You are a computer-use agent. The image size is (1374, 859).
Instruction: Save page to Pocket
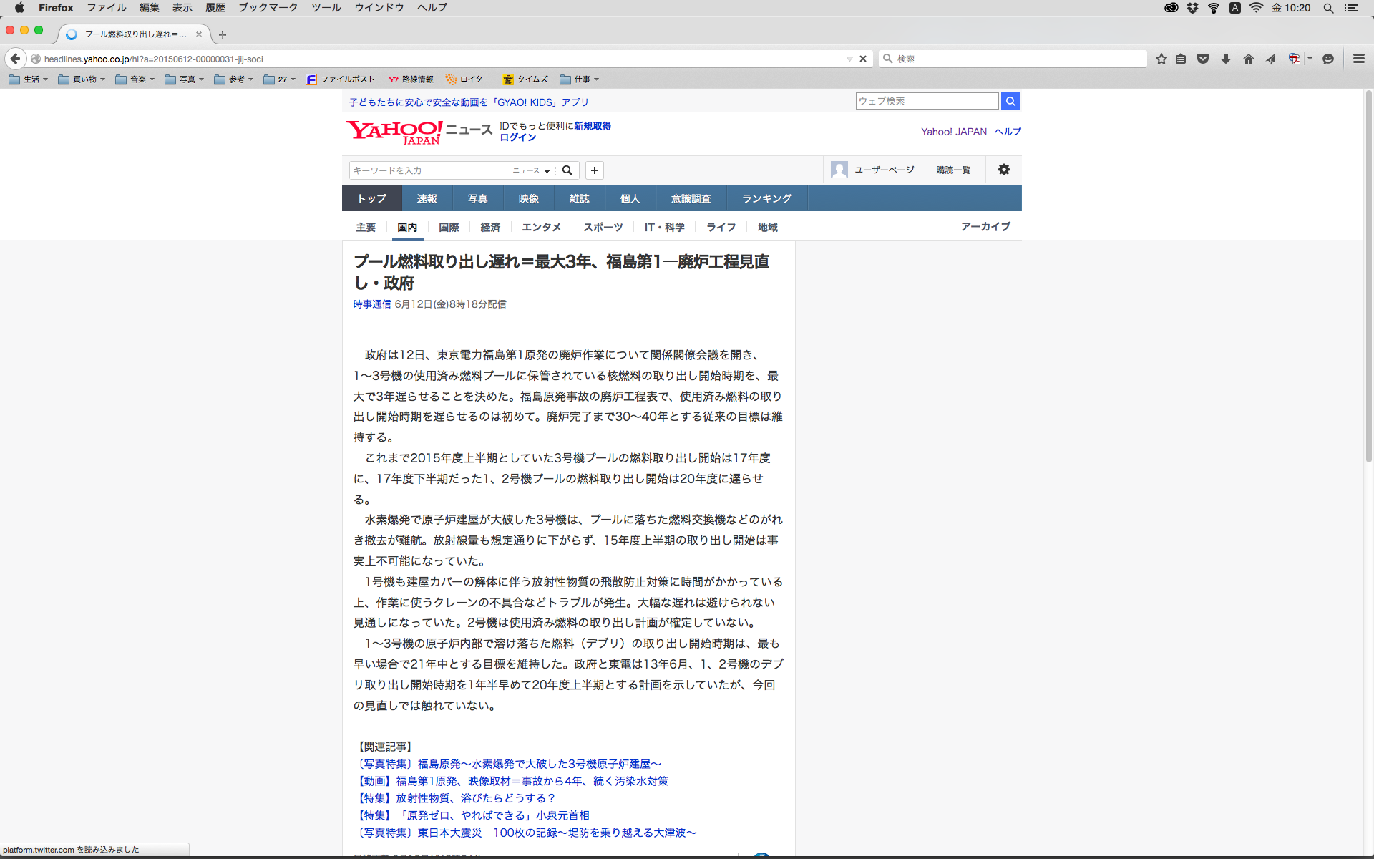pyautogui.click(x=1203, y=59)
